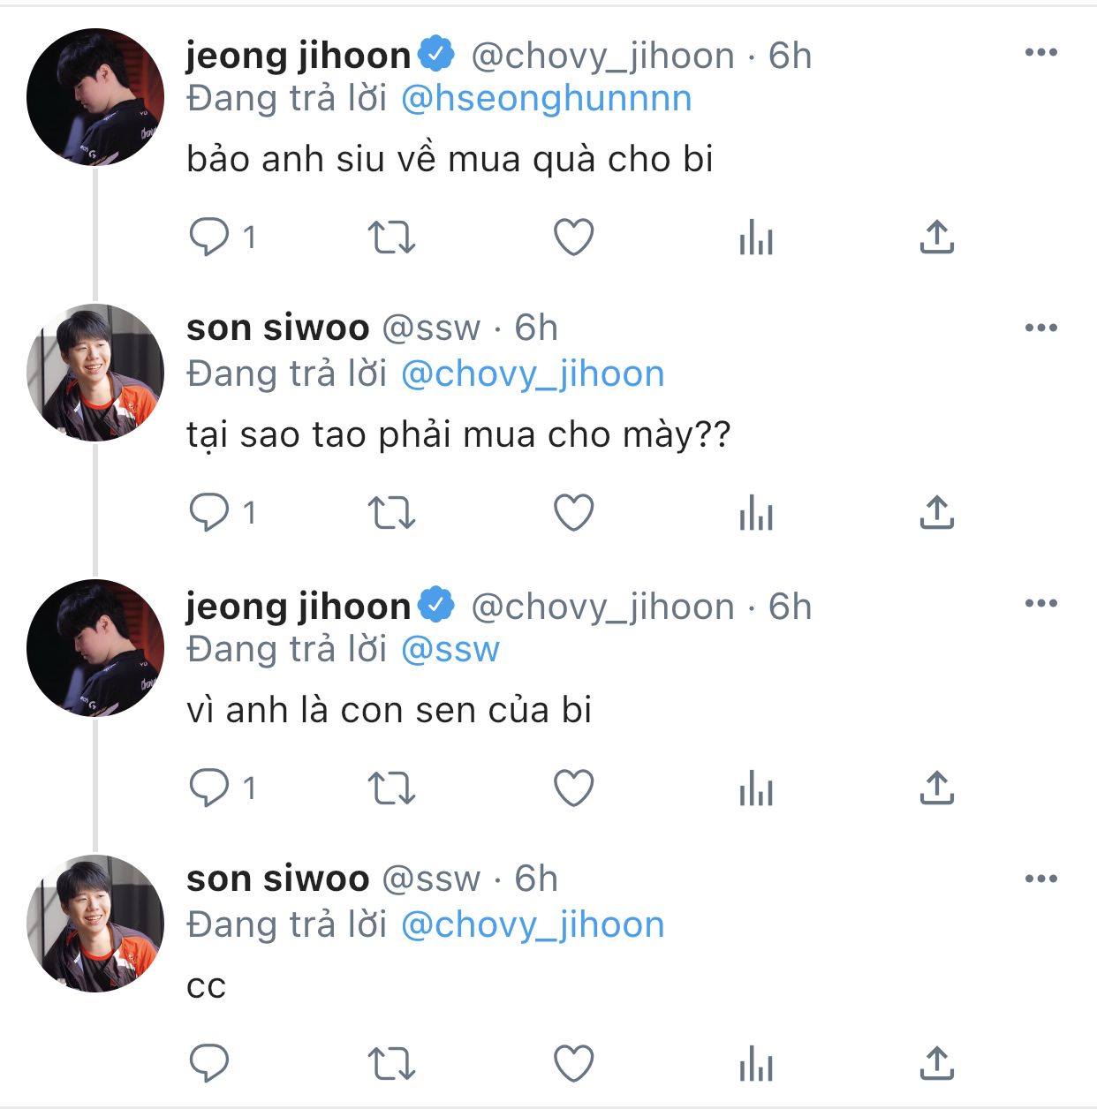Open the @hseonghunnnn mention link
Viewport: 1097px width, 1109px height.
click(547, 99)
